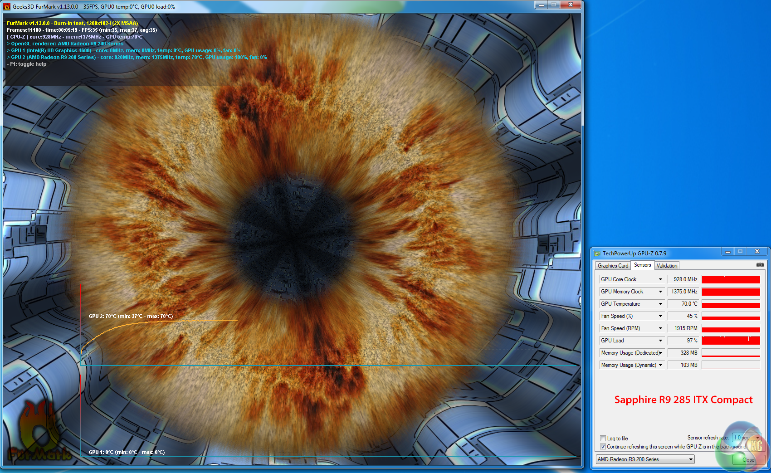The image size is (771, 473).
Task: Open the Memory Usage (Dynamic) dropdown
Action: [660, 365]
